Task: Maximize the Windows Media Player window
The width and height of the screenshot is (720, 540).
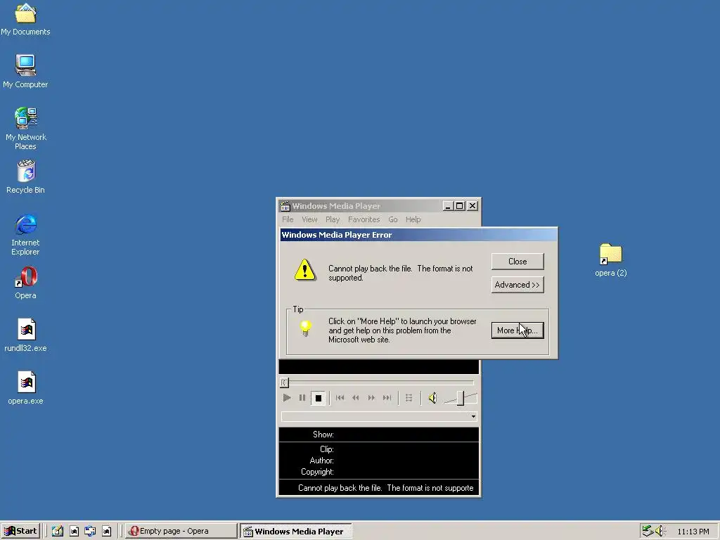Action: point(459,206)
